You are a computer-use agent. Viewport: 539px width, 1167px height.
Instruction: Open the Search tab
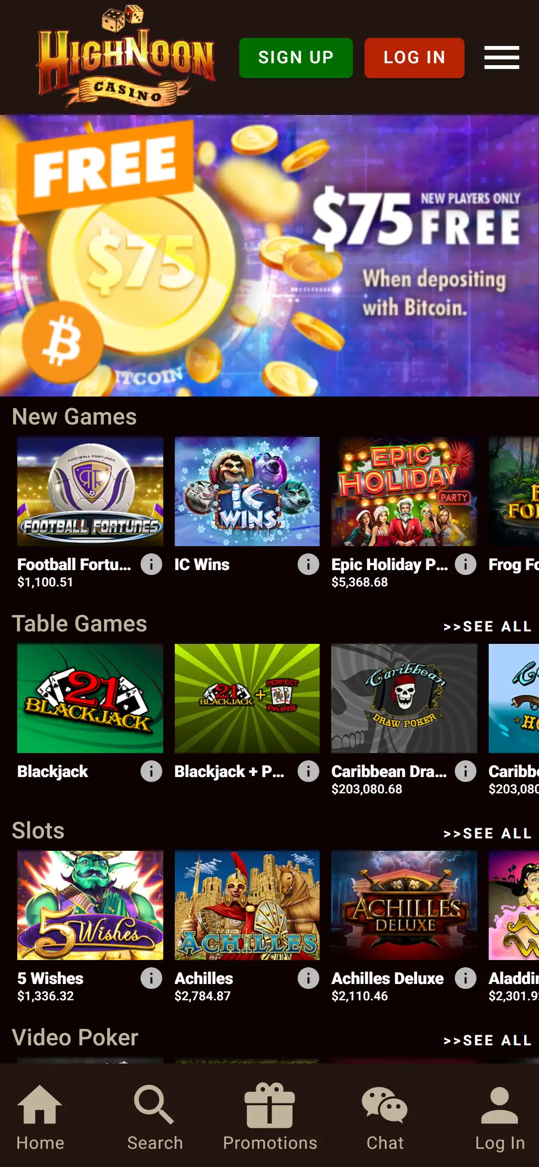pos(155,1117)
